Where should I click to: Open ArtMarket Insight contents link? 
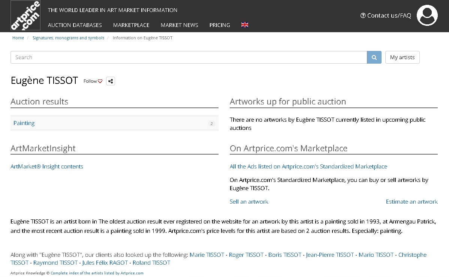[x=47, y=167]
